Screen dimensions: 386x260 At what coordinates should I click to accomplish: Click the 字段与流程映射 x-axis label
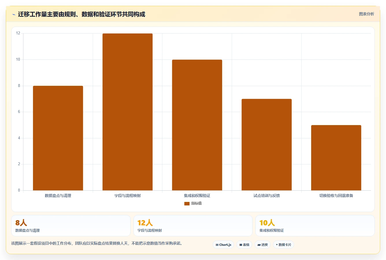click(x=127, y=196)
